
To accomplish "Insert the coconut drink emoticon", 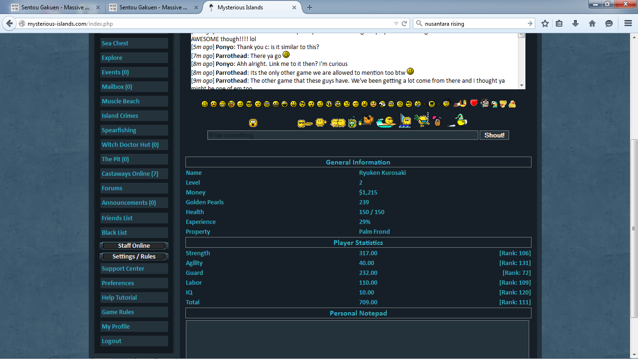I will [437, 121].
